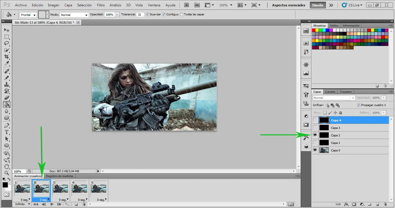Image resolution: width=395 pixels, height=208 pixels.
Task: Open the Opacidad slider arrow in options bar
Action: 117,14
